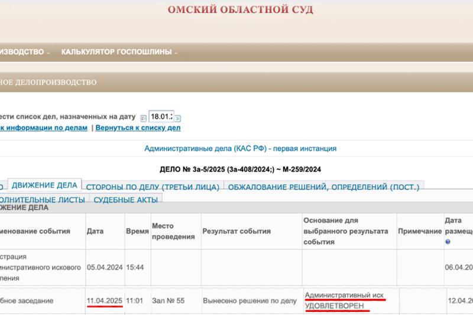
Task: Click the previous date arrow icon
Action: tap(143, 118)
